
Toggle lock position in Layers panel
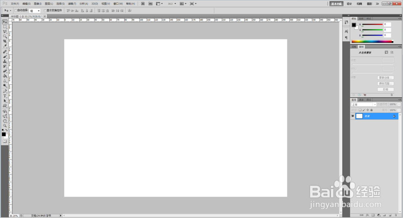(x=368, y=110)
